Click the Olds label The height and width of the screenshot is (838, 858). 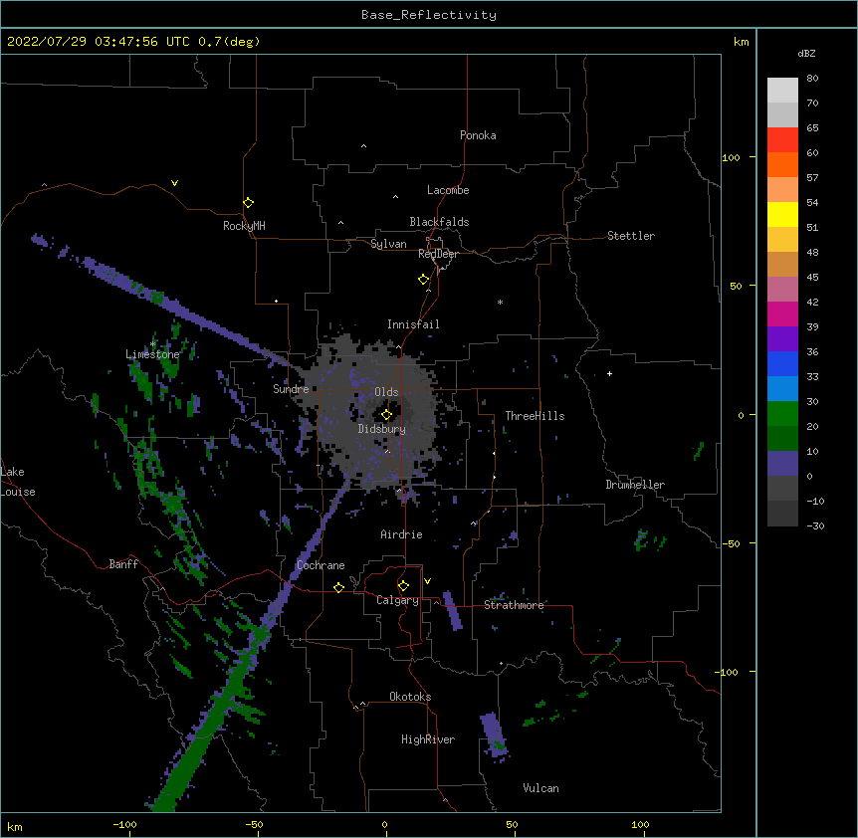[x=386, y=392]
